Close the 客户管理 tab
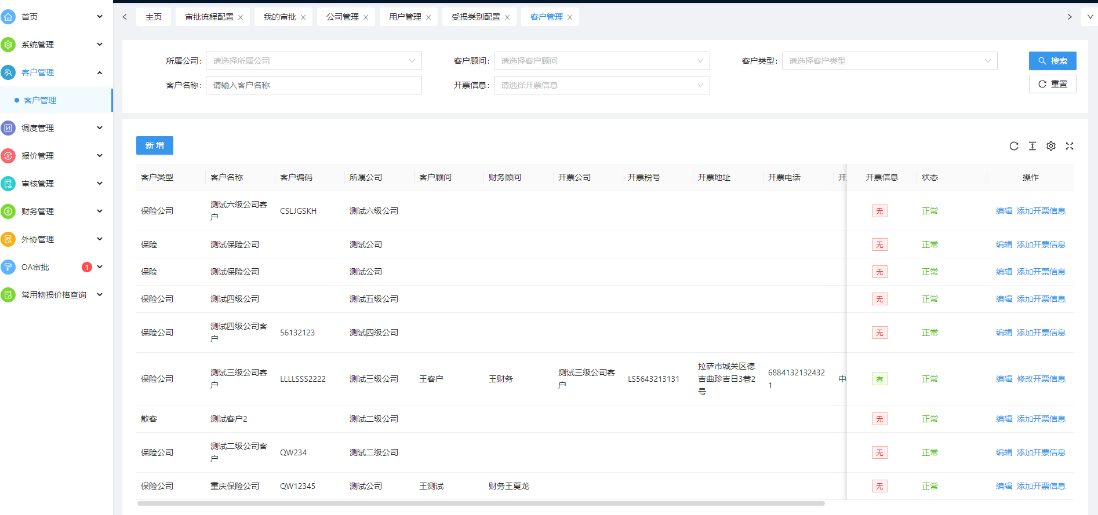This screenshot has width=1098, height=515. pos(570,17)
